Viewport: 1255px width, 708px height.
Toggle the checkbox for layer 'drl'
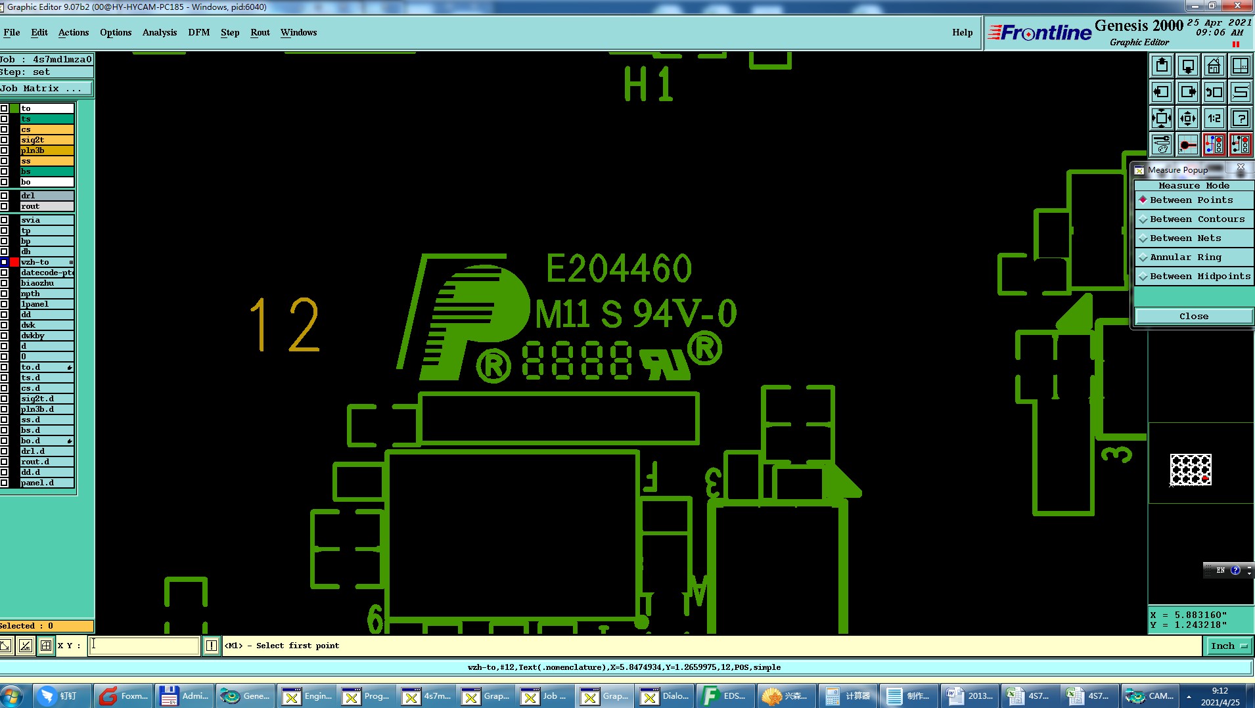coord(4,196)
